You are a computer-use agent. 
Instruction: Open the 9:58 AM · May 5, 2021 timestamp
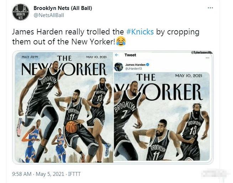pyautogui.click(x=38, y=174)
